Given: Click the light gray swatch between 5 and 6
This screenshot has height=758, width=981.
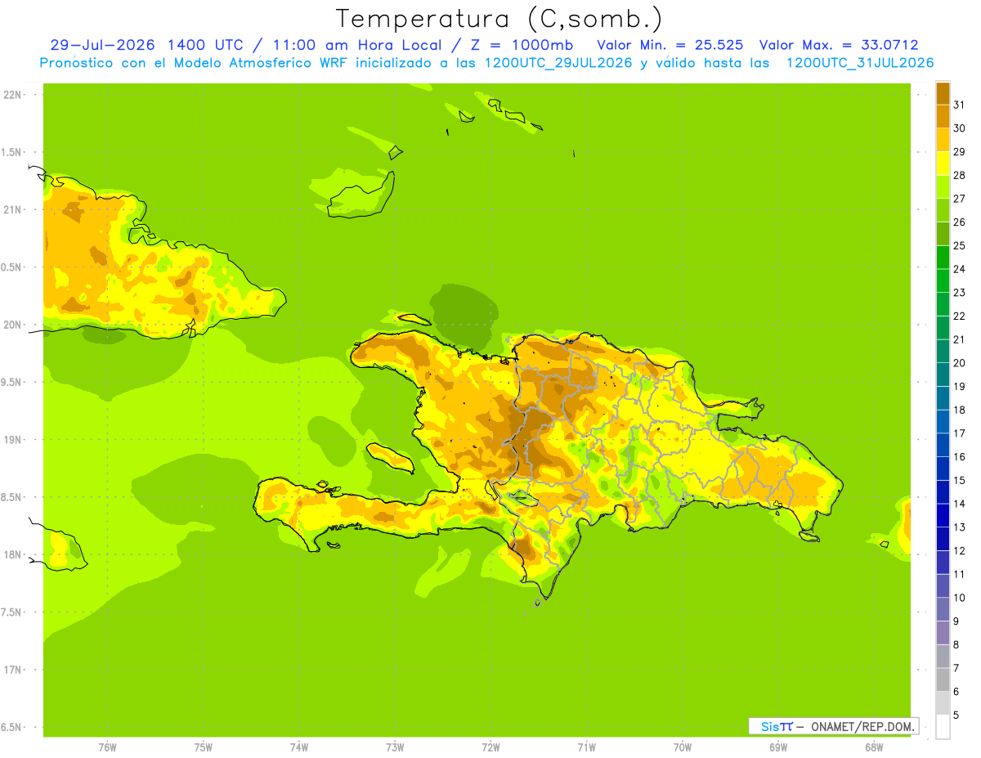Looking at the screenshot, I should pyautogui.click(x=943, y=703).
